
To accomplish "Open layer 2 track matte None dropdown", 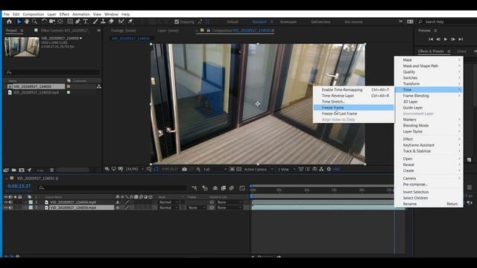I will pyautogui.click(x=196, y=208).
